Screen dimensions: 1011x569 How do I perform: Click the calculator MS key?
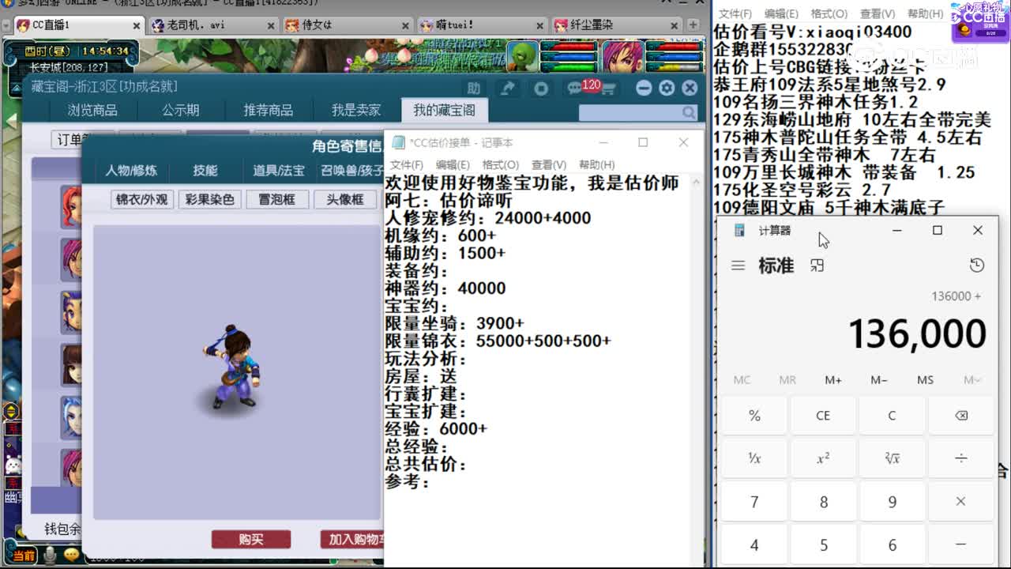[925, 380]
